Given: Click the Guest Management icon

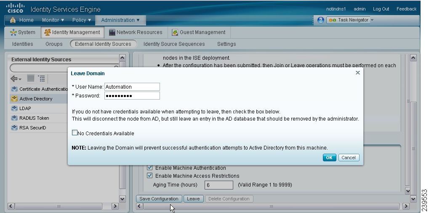Looking at the screenshot, I should click(175, 32).
